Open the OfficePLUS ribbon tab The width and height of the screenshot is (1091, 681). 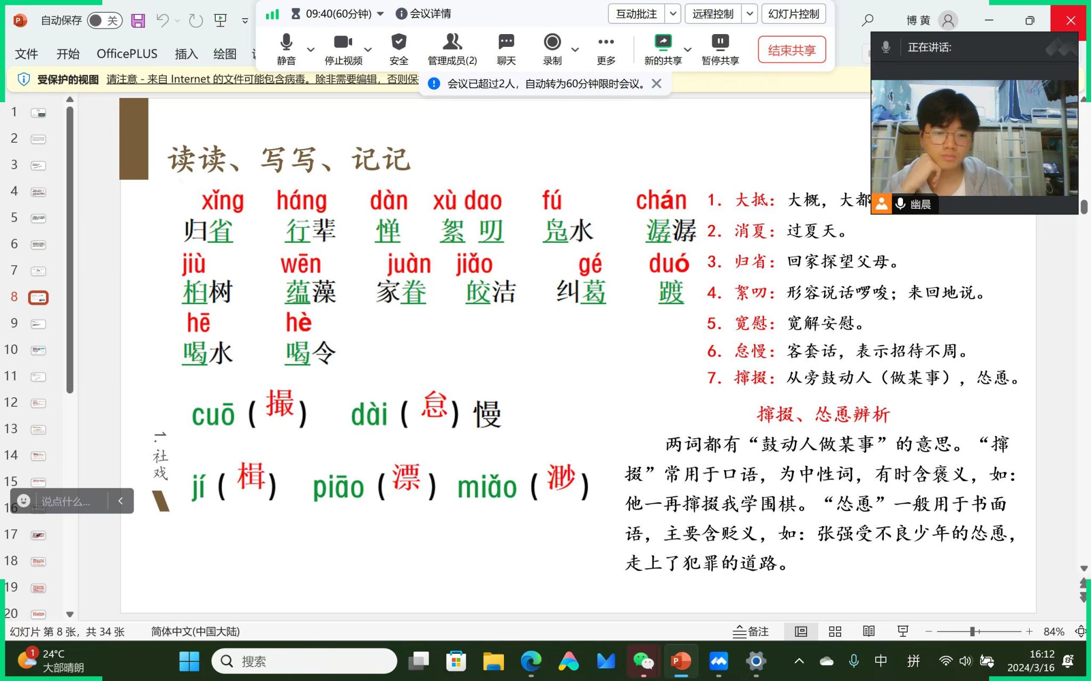(127, 54)
